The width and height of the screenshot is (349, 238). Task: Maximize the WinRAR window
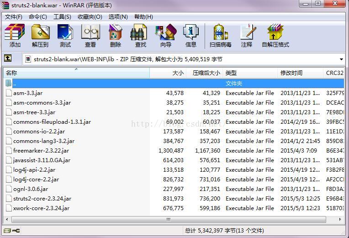coord(318,4)
